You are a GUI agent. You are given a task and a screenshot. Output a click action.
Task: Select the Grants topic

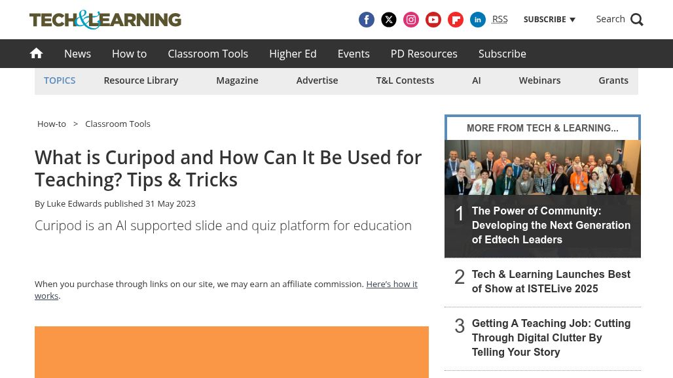tap(613, 80)
